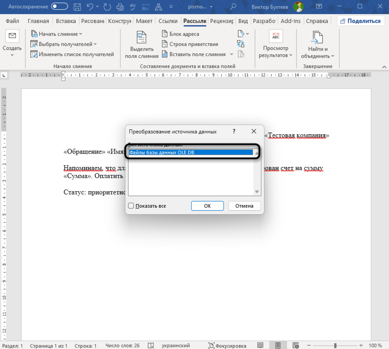Enable the Показать все checkbox

[x=131, y=206]
